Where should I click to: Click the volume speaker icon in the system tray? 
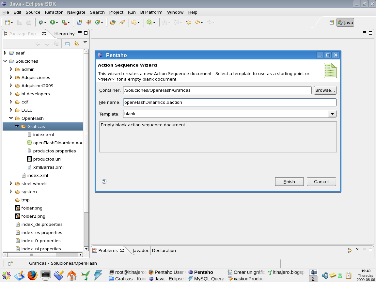325,275
